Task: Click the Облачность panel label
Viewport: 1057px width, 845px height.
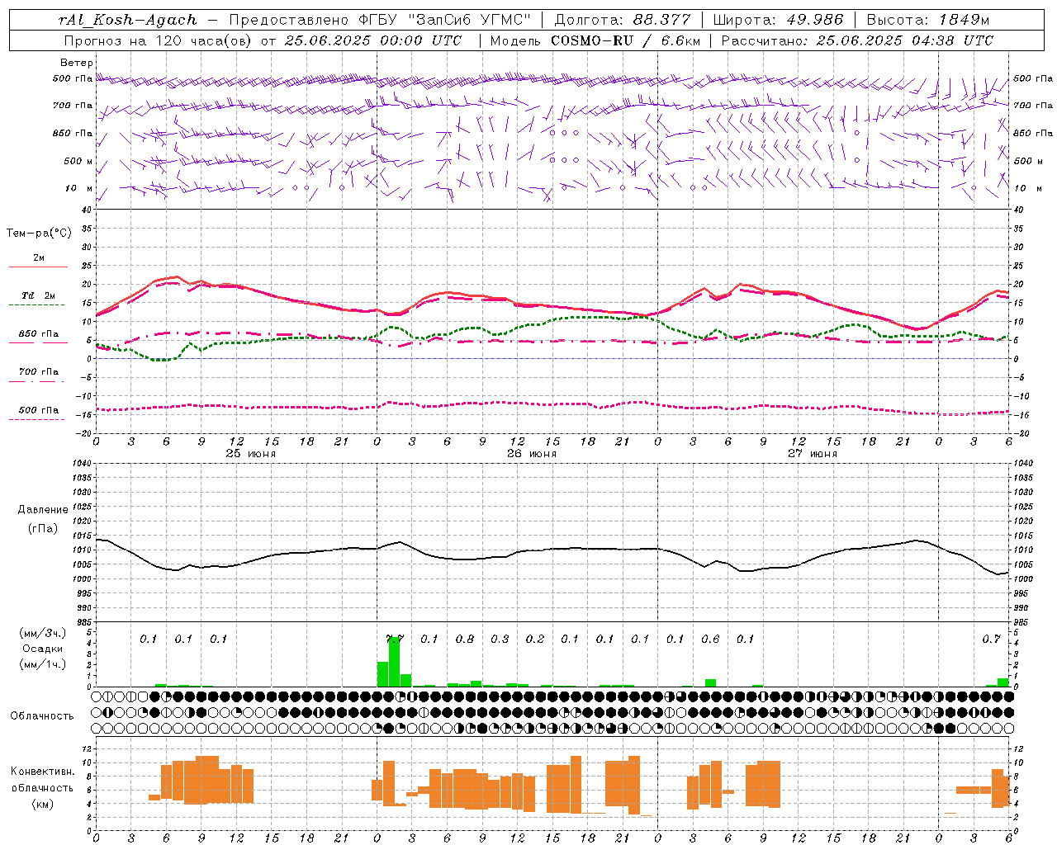Action: [x=42, y=716]
